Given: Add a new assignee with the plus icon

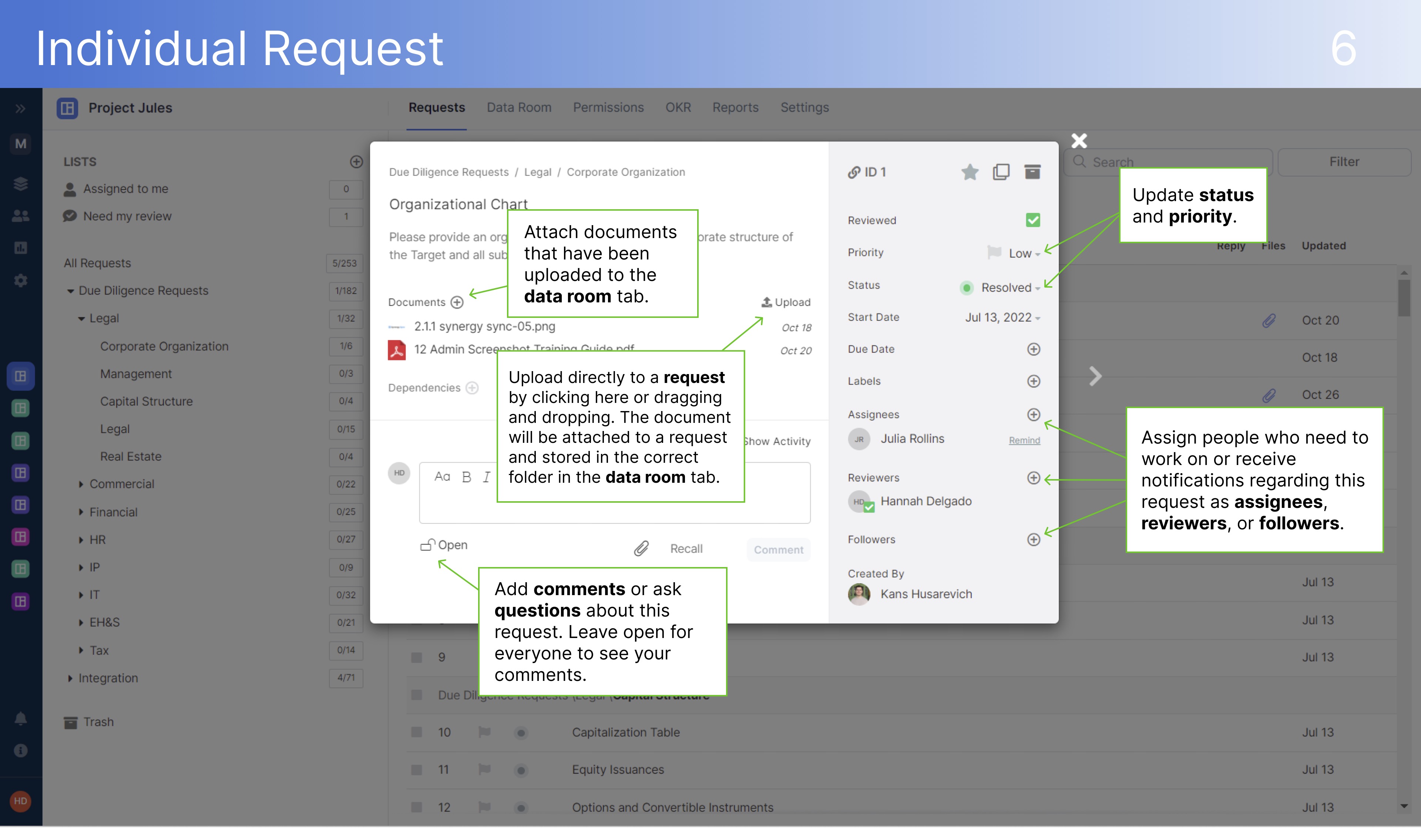Looking at the screenshot, I should click(x=1034, y=415).
